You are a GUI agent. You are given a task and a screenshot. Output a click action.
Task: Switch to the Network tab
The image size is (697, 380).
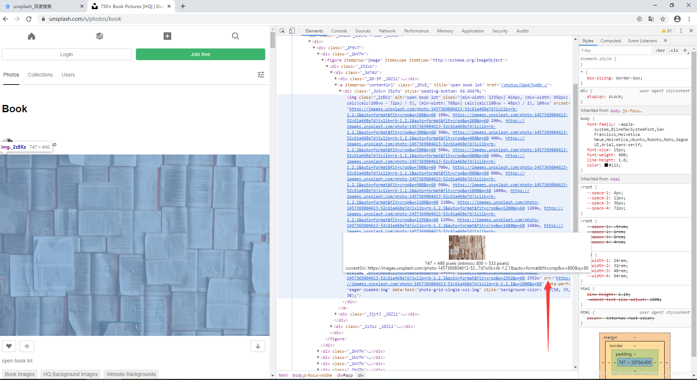click(387, 31)
